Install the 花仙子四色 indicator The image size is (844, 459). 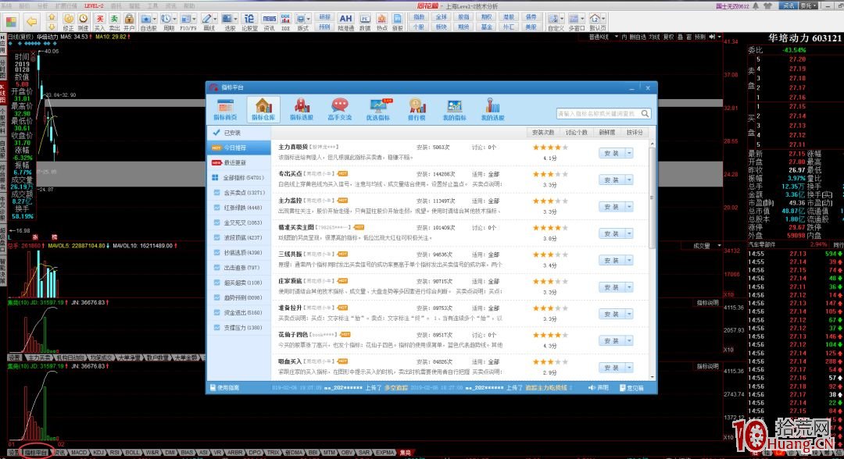(612, 341)
